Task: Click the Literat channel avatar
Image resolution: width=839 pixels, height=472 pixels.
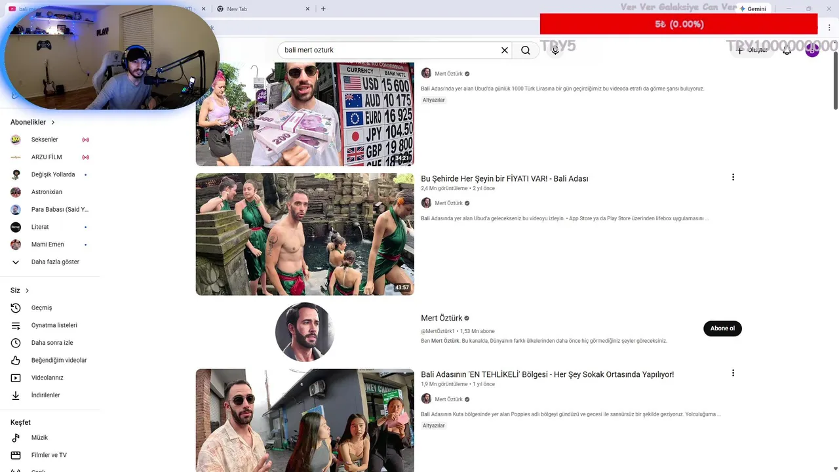Action: coord(16,227)
